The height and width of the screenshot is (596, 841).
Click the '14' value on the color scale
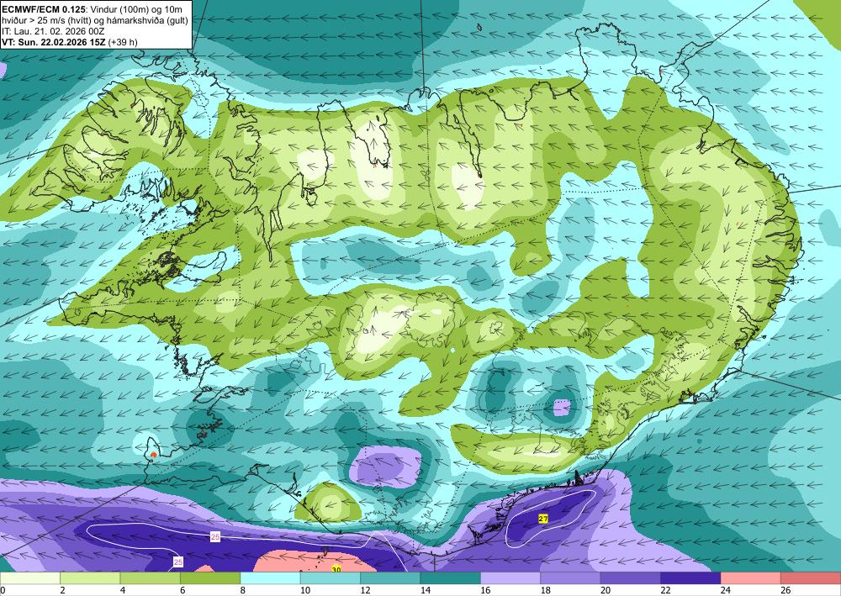point(426,590)
